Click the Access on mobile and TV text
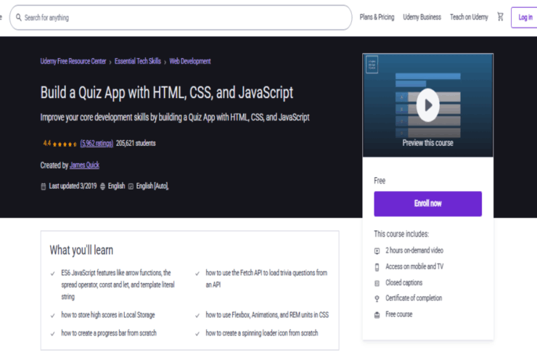The image size is (537, 363). point(414,266)
